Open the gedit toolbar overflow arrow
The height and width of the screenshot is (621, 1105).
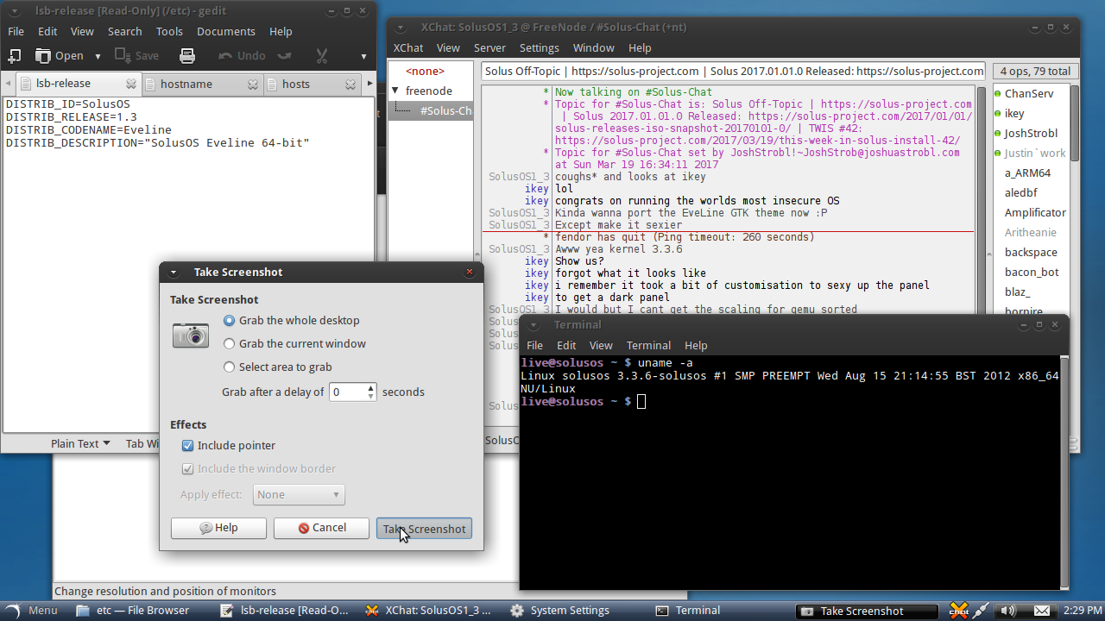363,57
